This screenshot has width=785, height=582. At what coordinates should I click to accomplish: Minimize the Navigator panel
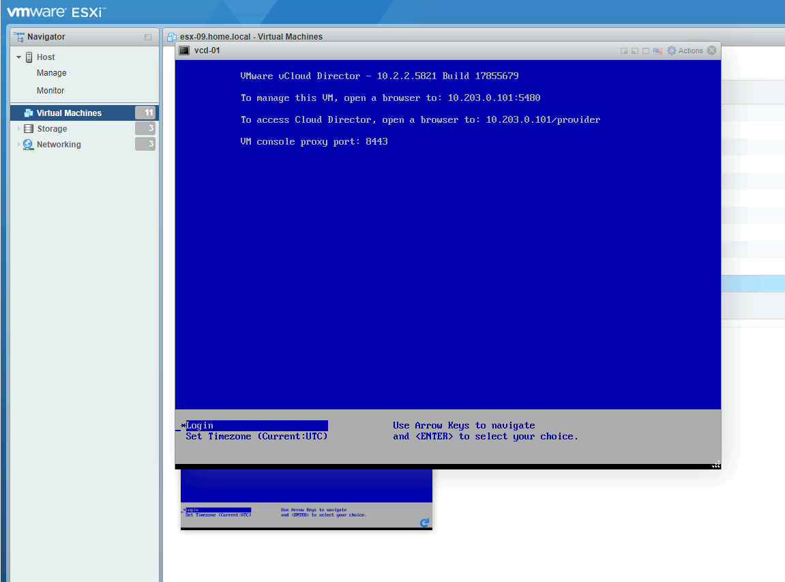[x=148, y=37]
